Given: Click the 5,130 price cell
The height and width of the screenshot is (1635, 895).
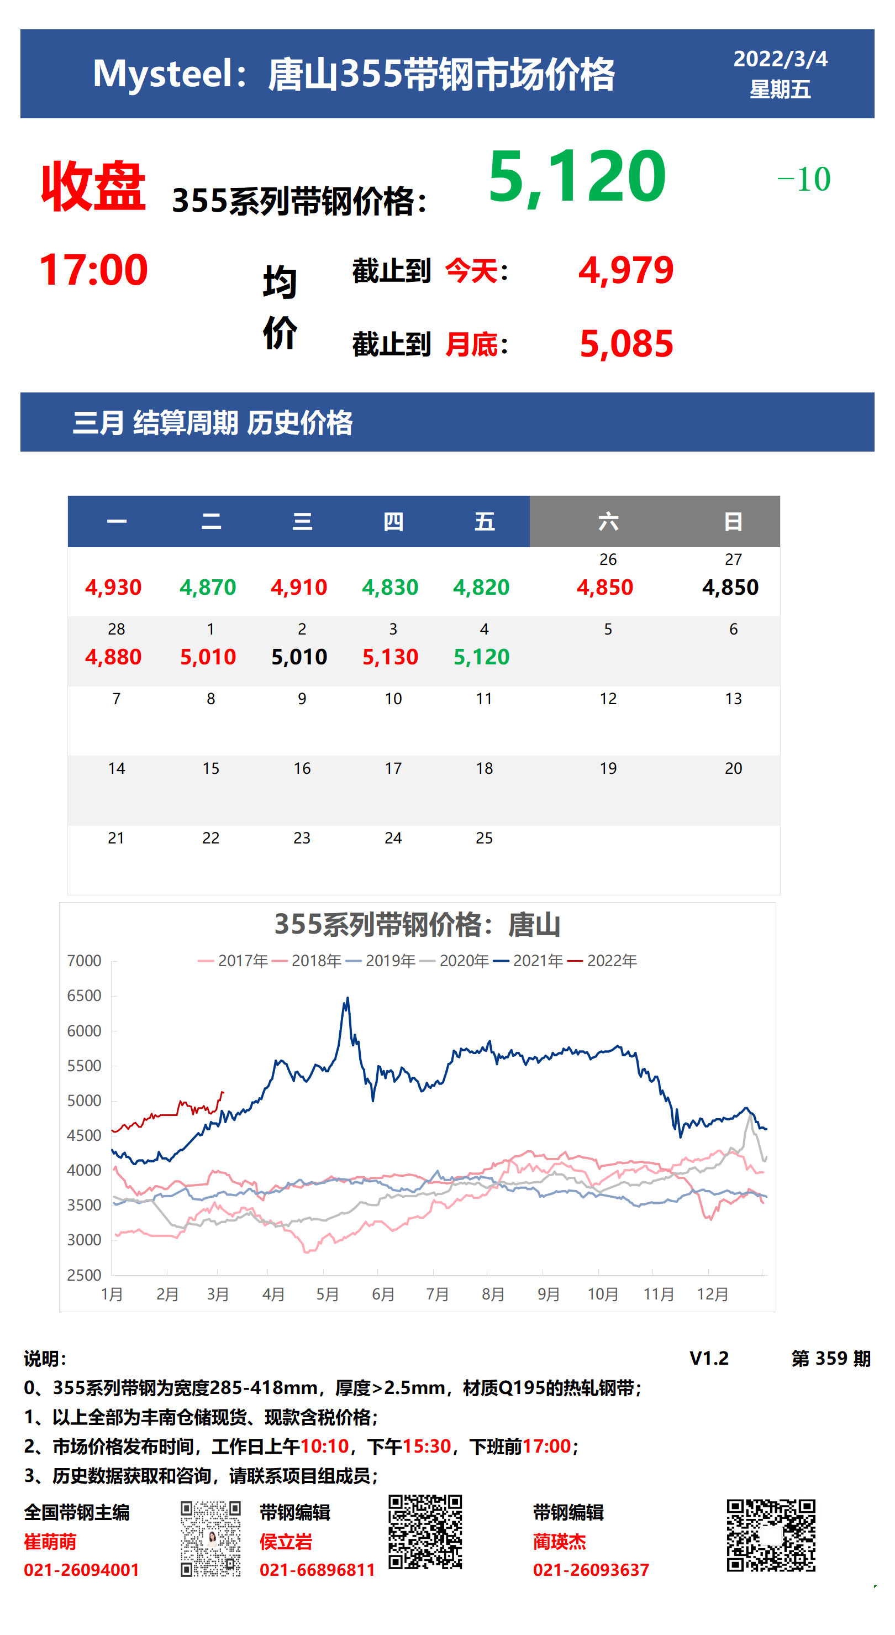Looking at the screenshot, I should (390, 658).
